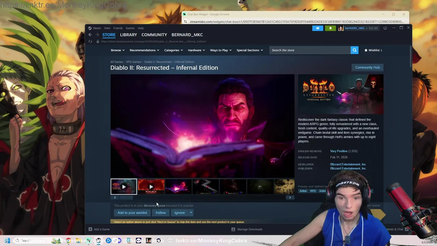437x246 pixels.
Task: Open Steam announcements megaphone icon
Action: pyautogui.click(x=318, y=28)
